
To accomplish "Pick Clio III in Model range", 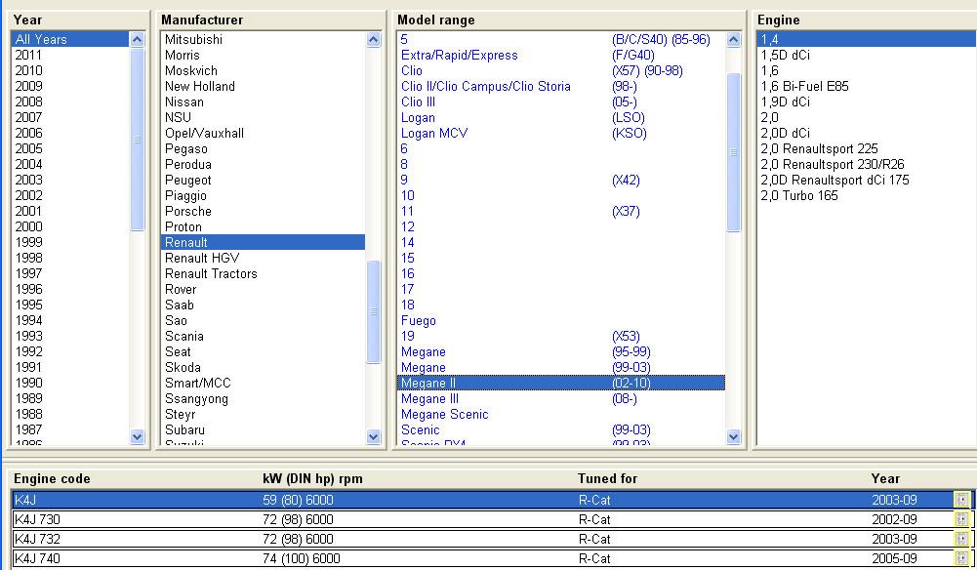I will (x=418, y=102).
